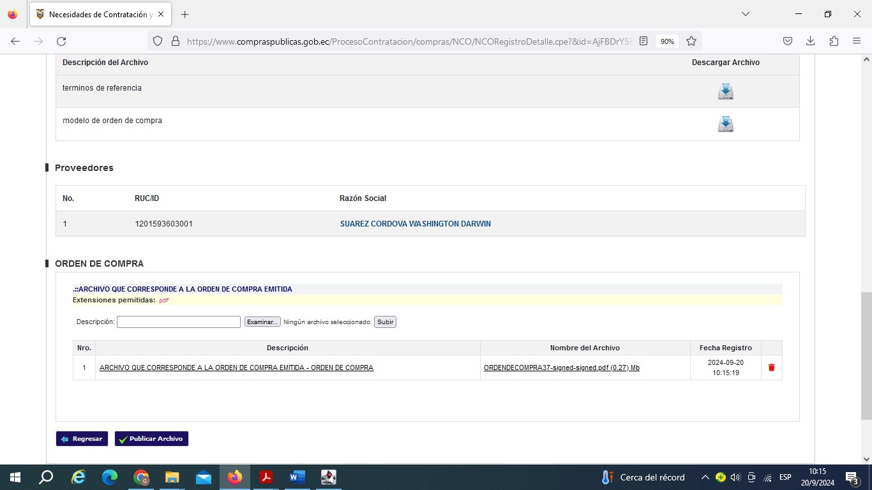Open supplier link SUAREZ CORDOVA WASHINGTON DARWIN

pyautogui.click(x=415, y=224)
